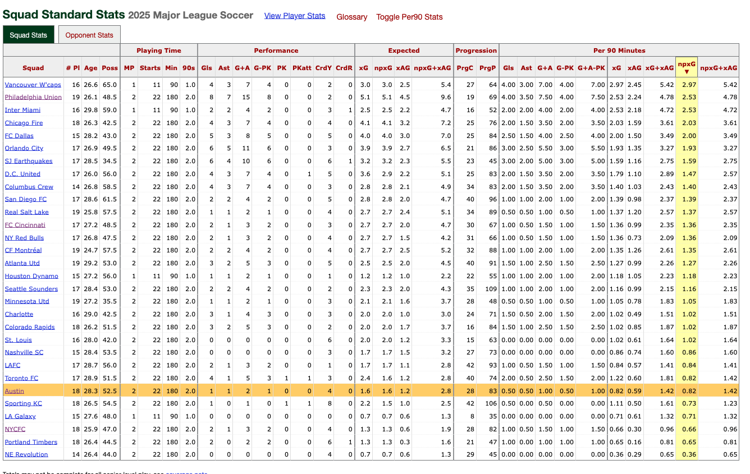This screenshot has width=750, height=474.
Task: Sort by the PKatt column header
Action: (x=301, y=68)
